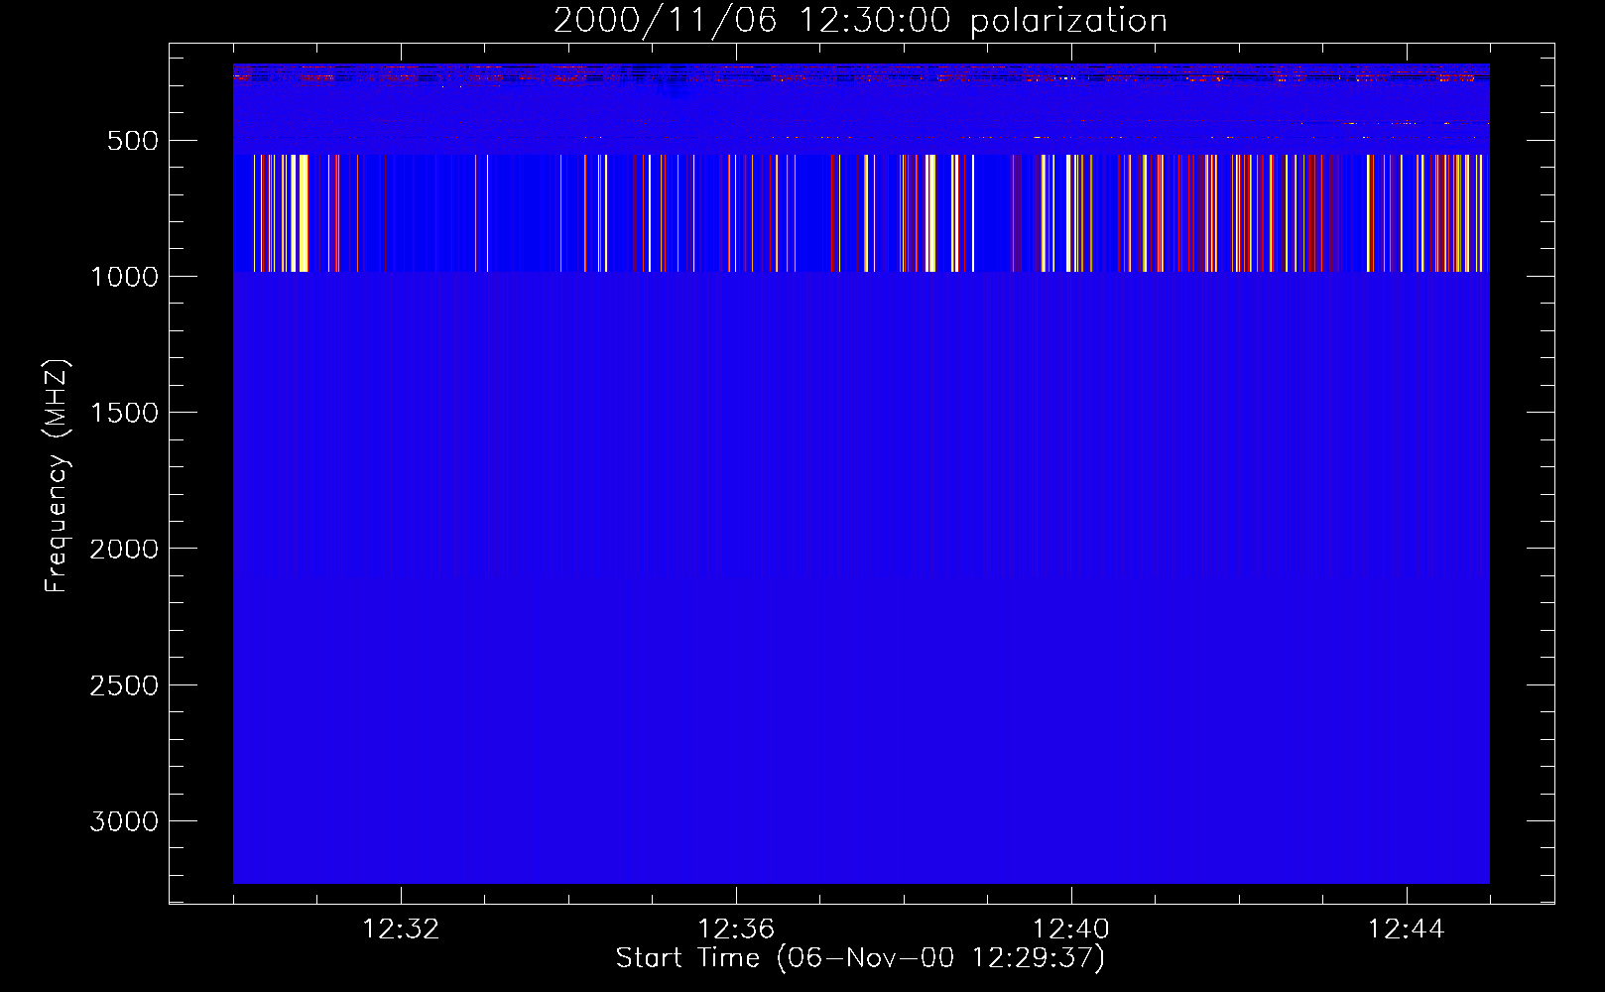The image size is (1605, 992).
Task: Click the 12:40 time tick label
Action: 1071,930
